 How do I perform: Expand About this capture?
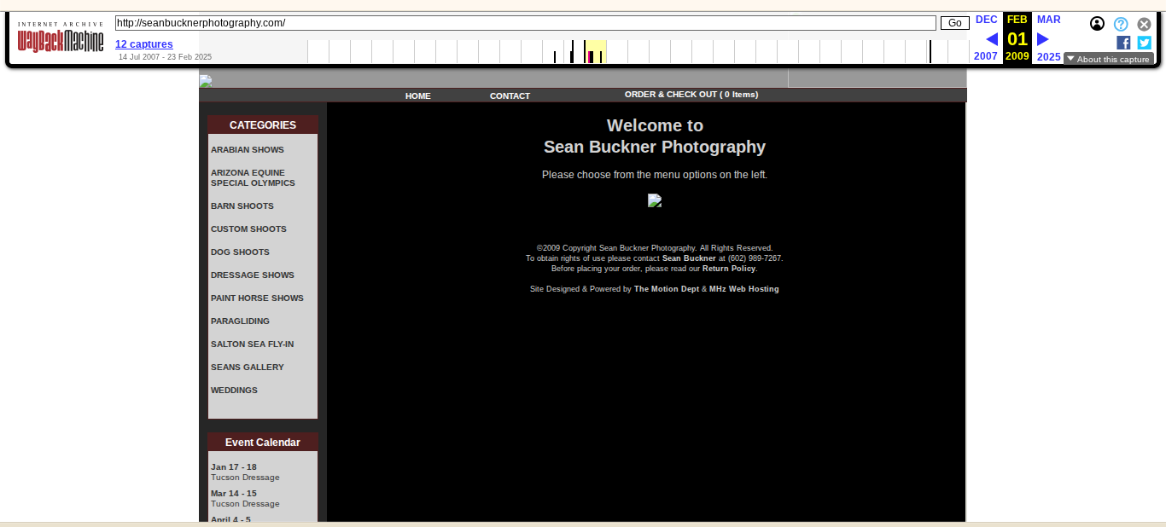tap(1108, 59)
